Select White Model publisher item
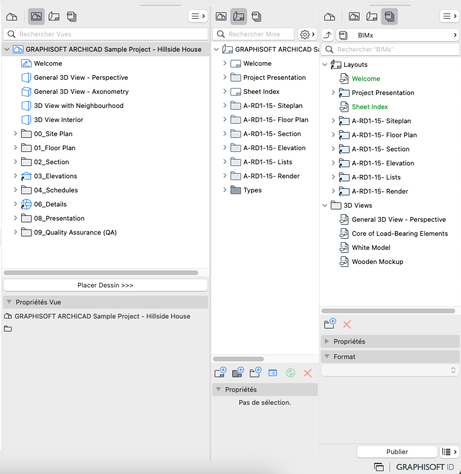461x474 pixels. [371, 248]
